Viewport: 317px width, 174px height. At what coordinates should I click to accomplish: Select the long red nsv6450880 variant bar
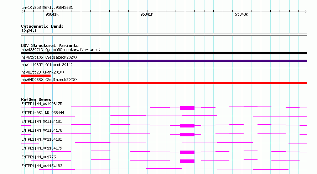tap(164, 83)
